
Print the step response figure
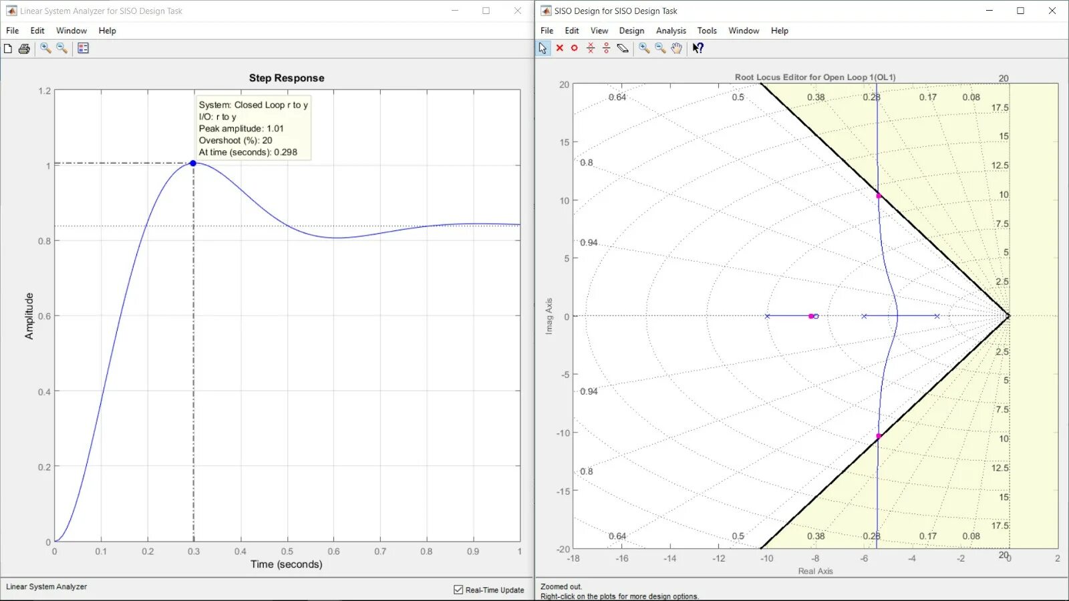pyautogui.click(x=24, y=48)
